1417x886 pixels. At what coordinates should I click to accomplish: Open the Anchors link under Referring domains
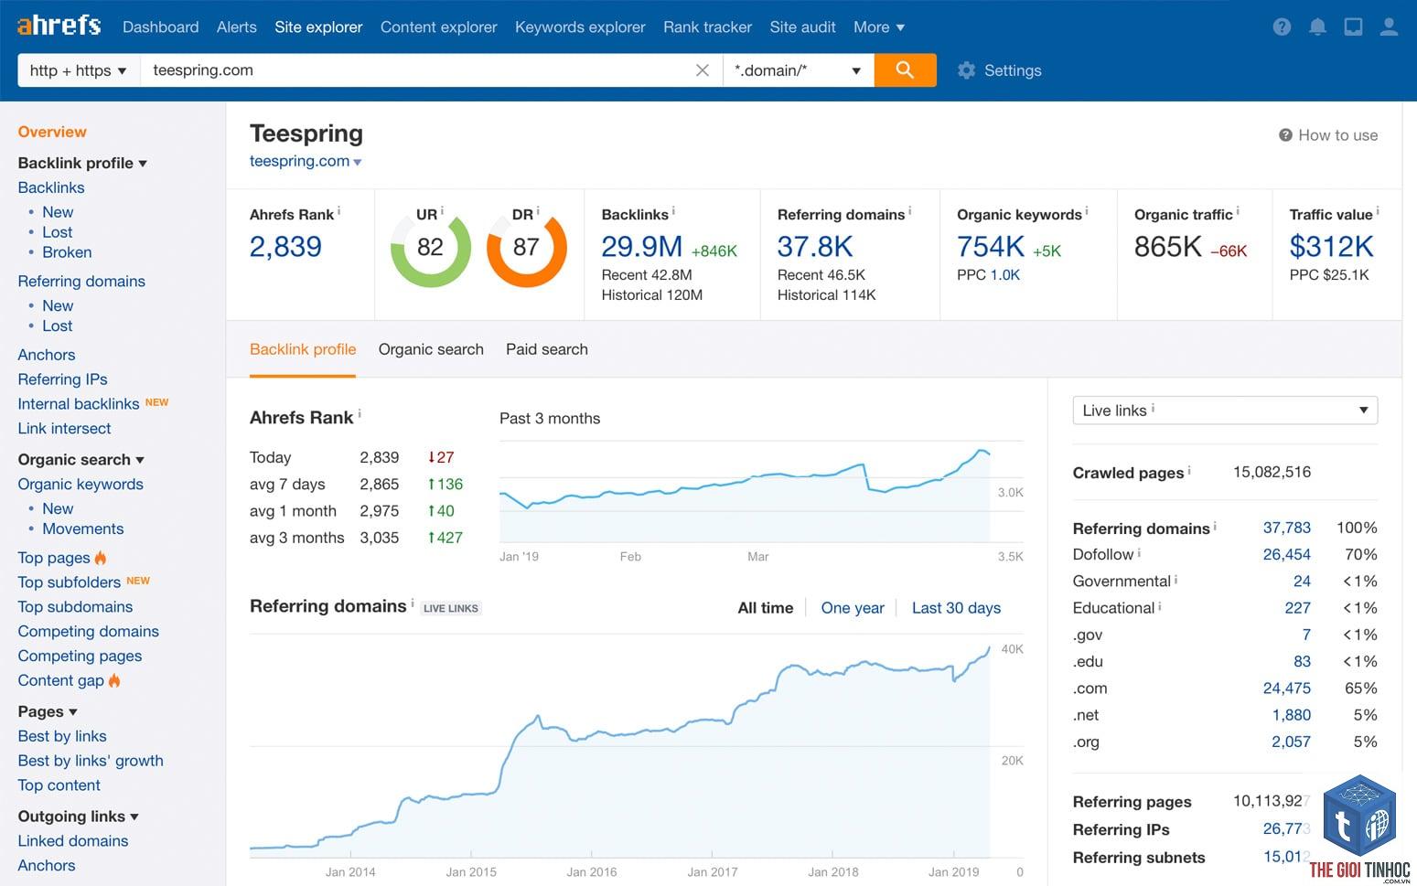click(x=47, y=355)
